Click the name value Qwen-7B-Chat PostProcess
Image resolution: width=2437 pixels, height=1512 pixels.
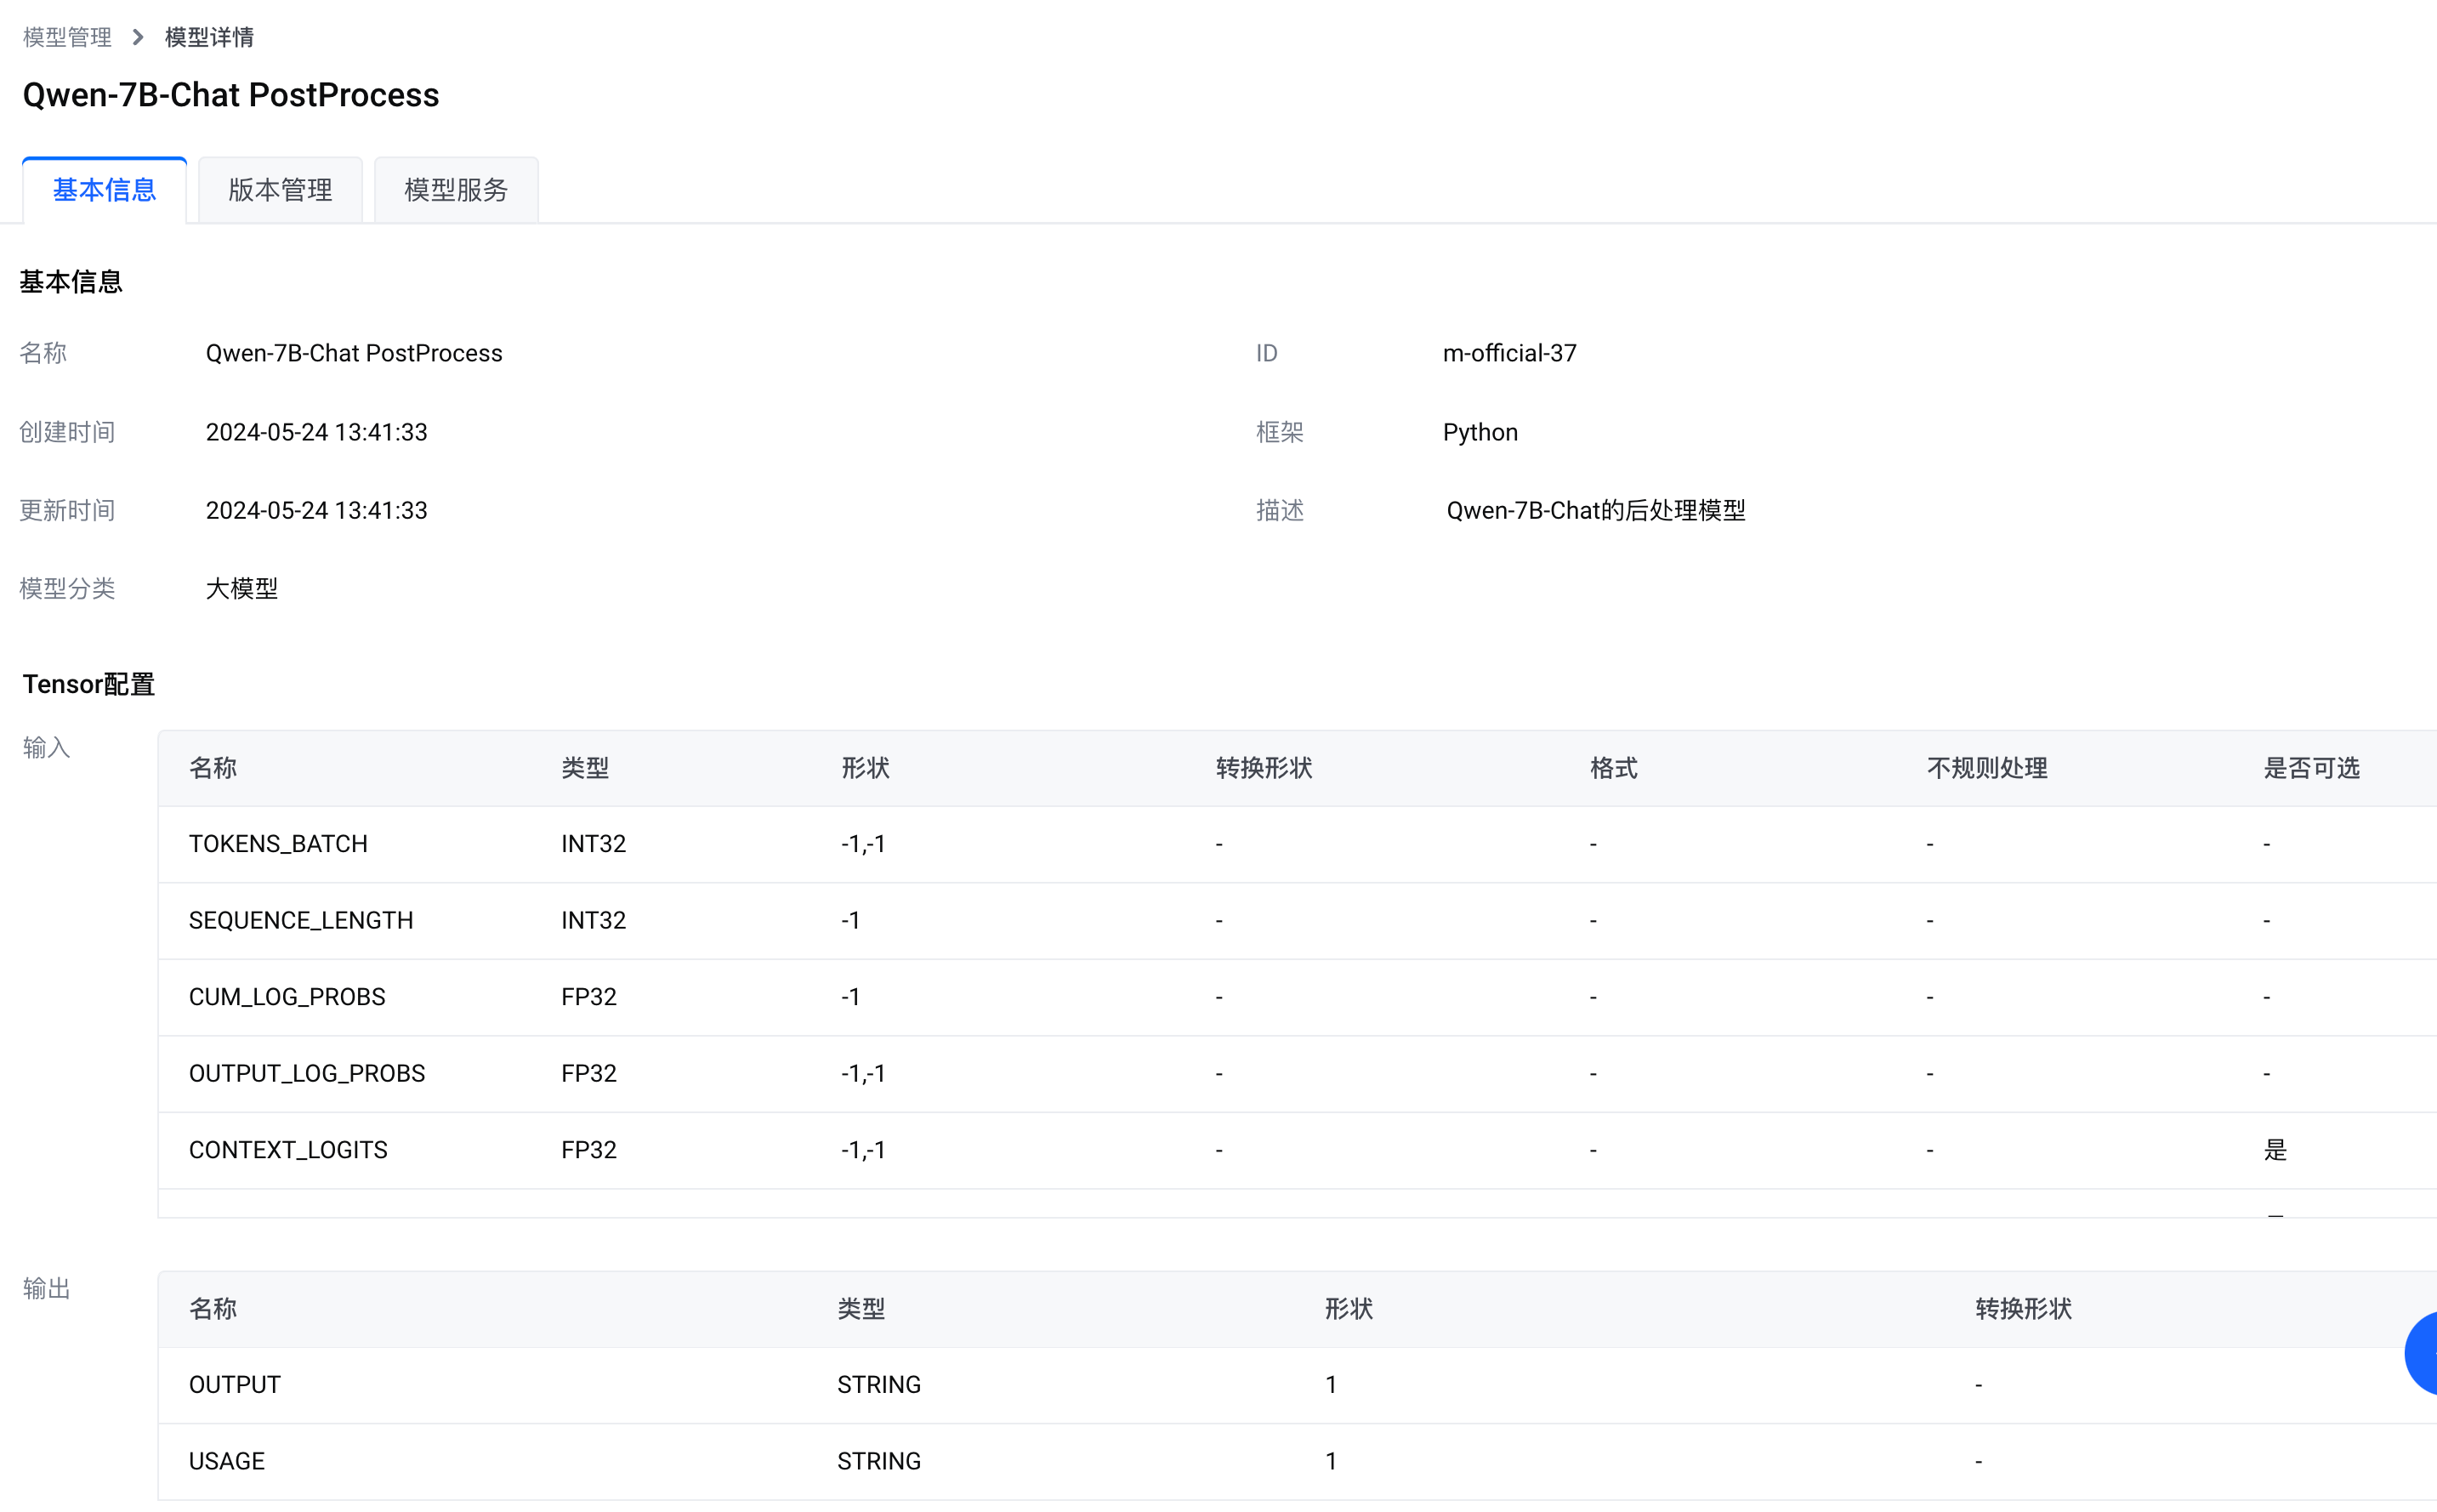pyautogui.click(x=354, y=353)
